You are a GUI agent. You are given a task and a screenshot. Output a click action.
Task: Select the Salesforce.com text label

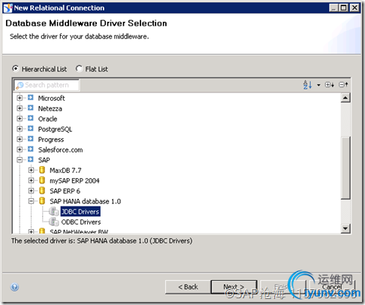click(x=60, y=149)
